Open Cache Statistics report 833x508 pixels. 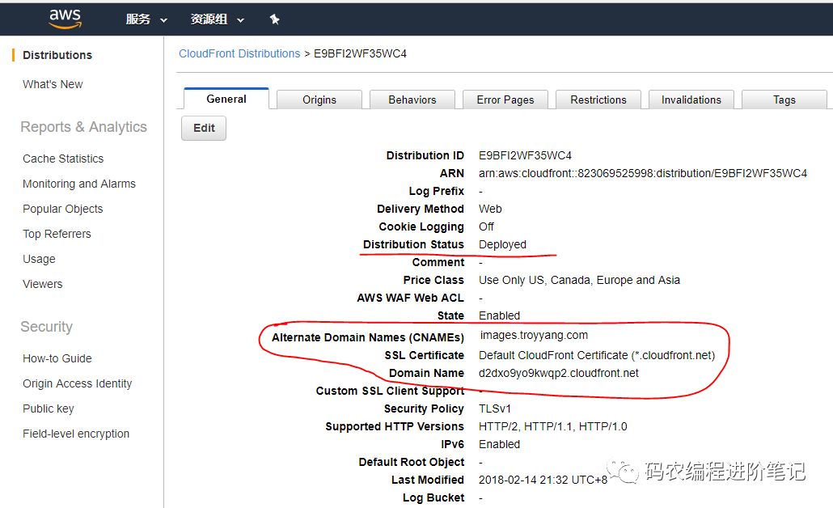63,159
